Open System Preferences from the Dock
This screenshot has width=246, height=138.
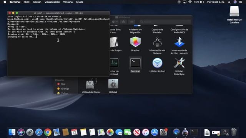pos(163,132)
